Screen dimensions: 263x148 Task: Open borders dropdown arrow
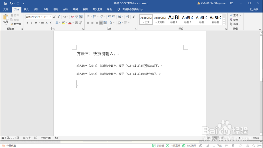pyautogui.click(x=129, y=23)
